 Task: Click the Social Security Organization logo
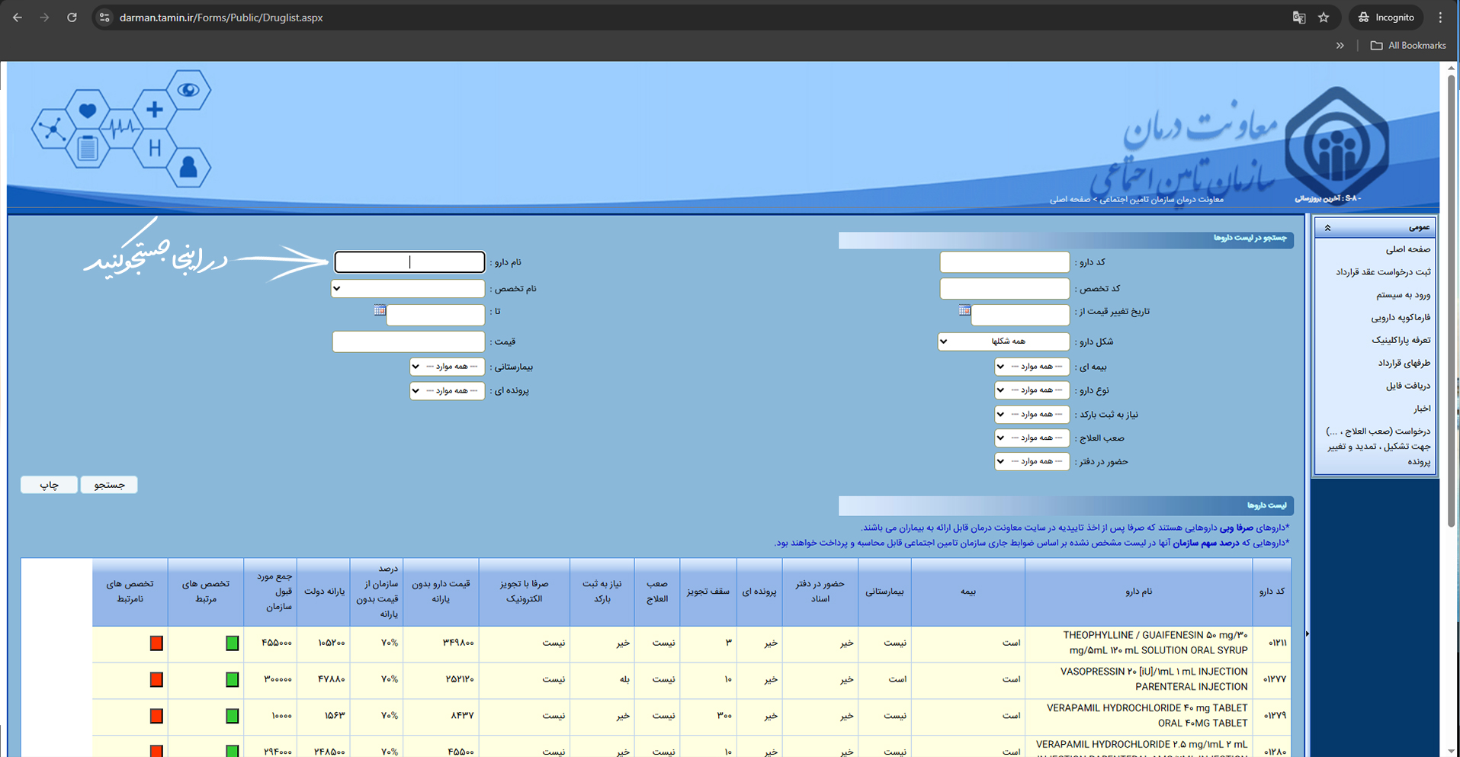pos(1336,143)
